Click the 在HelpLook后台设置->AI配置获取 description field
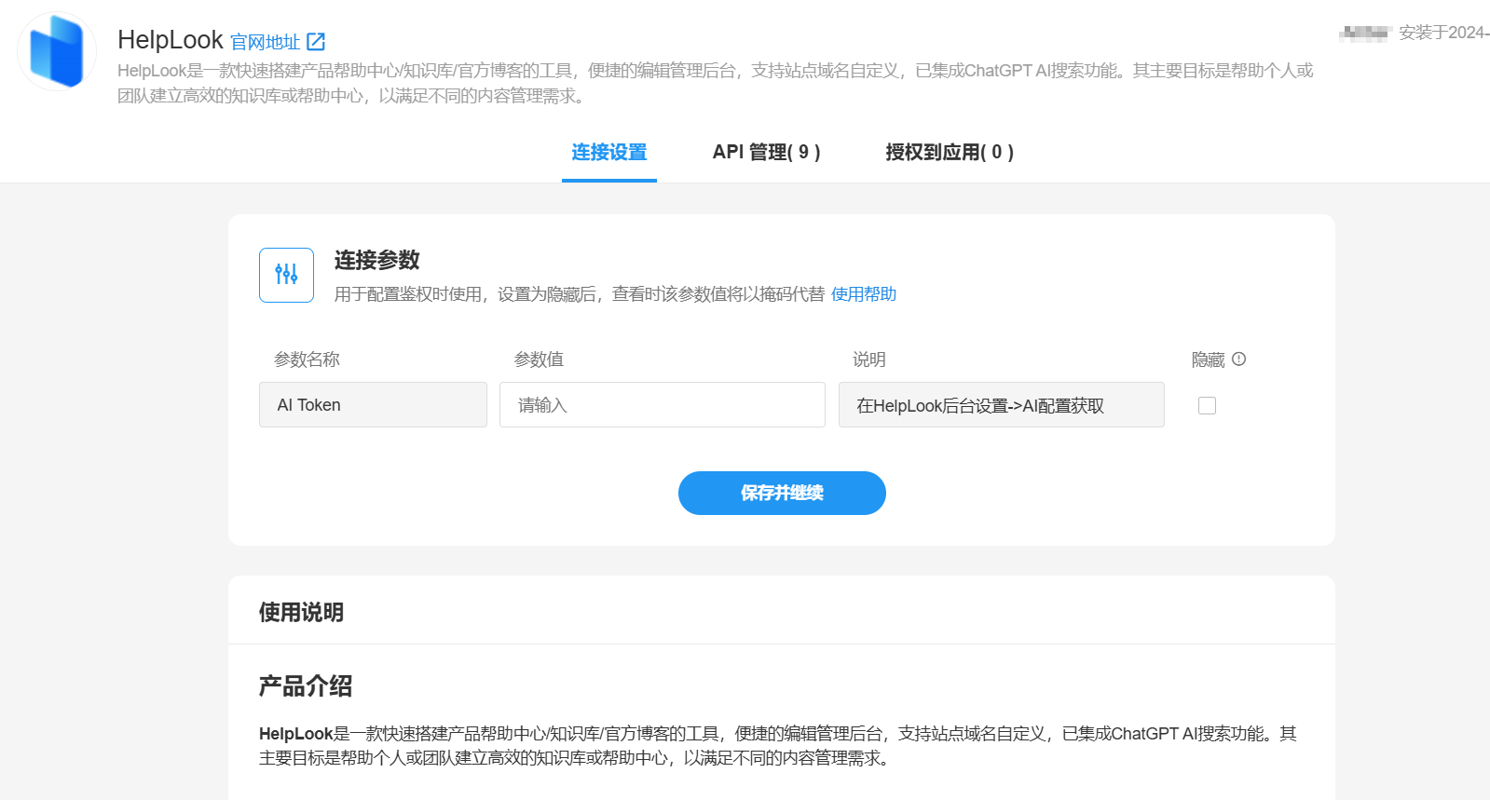 tap(1002, 405)
